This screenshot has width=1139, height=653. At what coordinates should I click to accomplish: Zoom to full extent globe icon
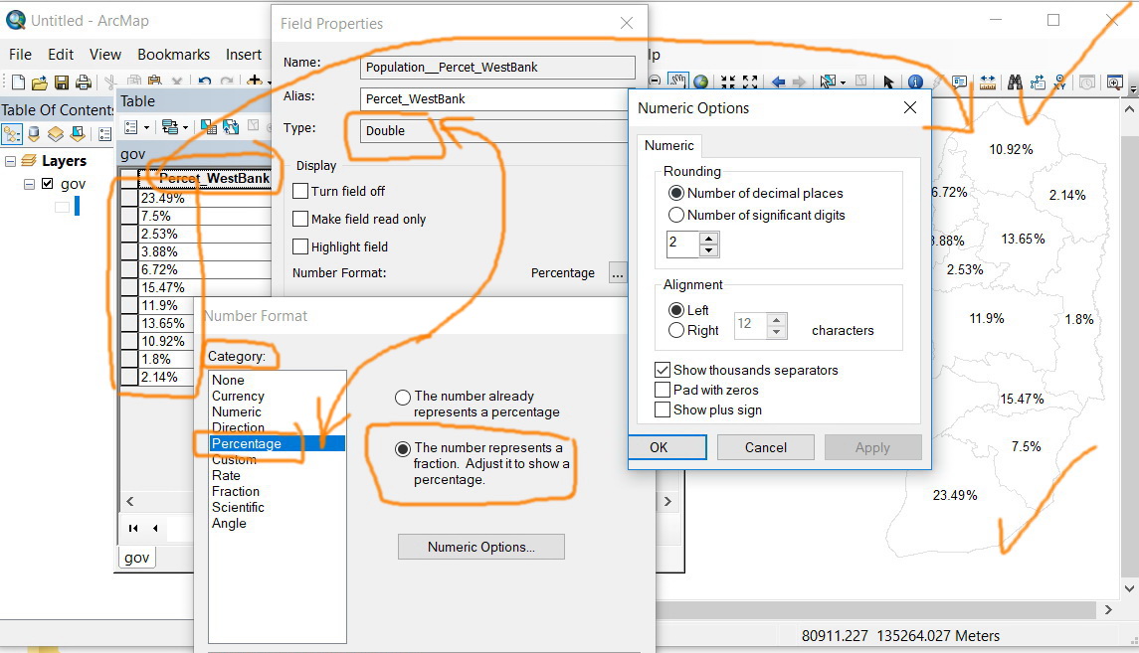coord(701,82)
